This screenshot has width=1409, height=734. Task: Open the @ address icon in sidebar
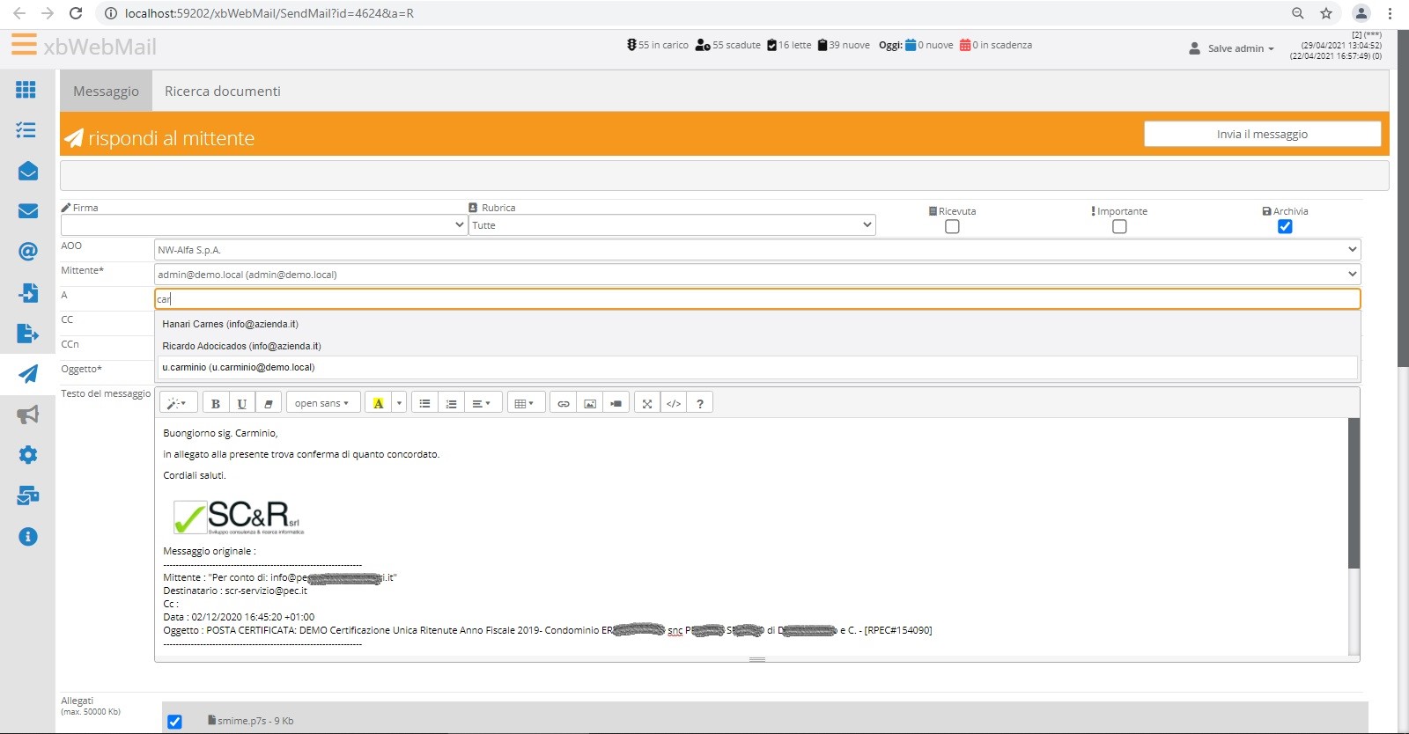[27, 252]
